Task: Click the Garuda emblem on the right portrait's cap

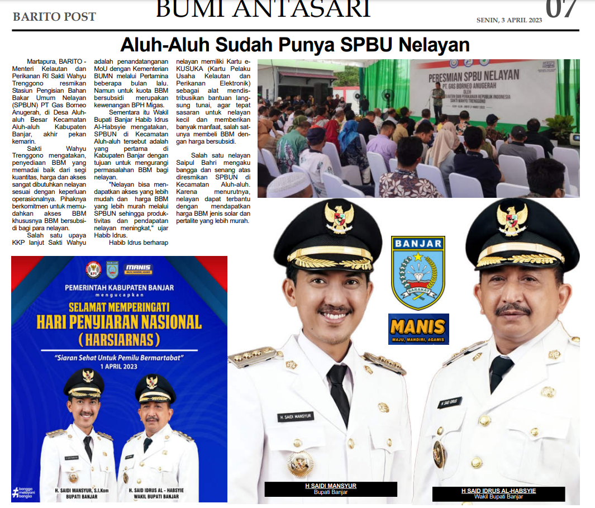Action: coord(512,219)
